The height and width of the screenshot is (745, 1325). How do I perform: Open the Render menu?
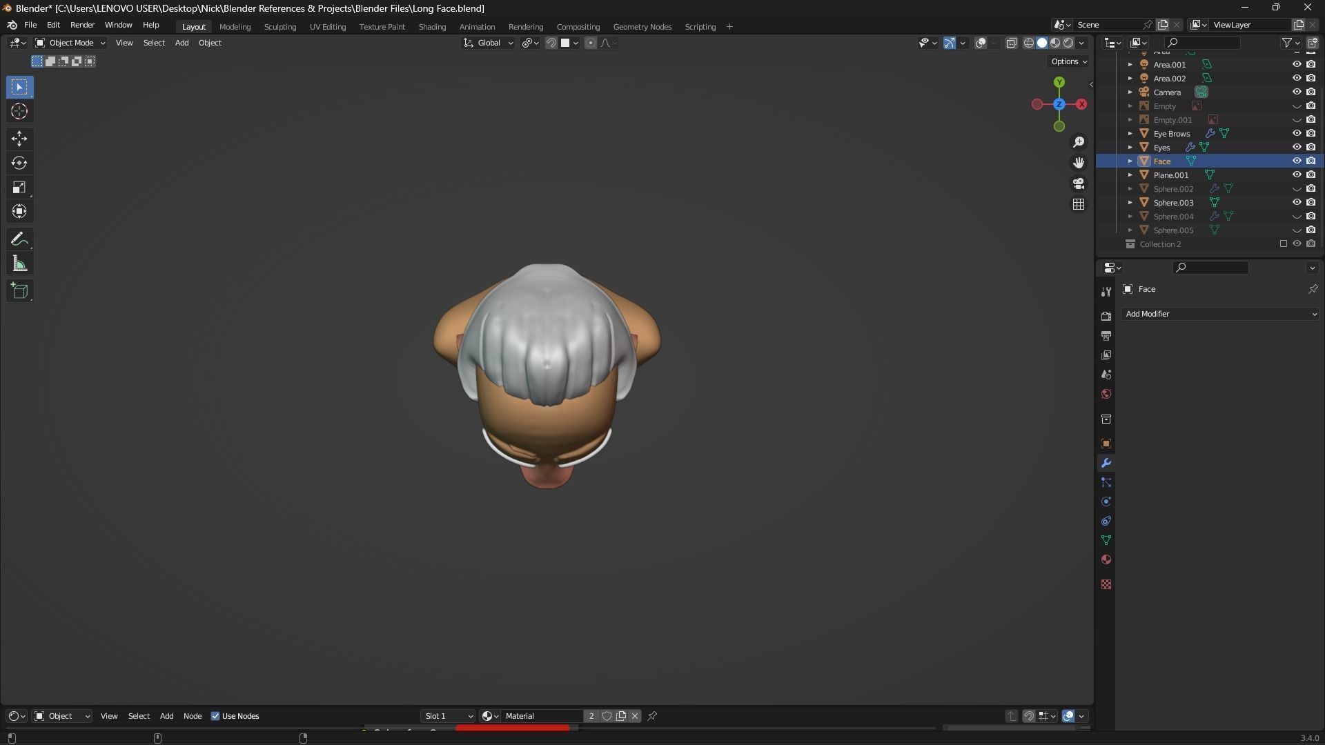click(82, 25)
